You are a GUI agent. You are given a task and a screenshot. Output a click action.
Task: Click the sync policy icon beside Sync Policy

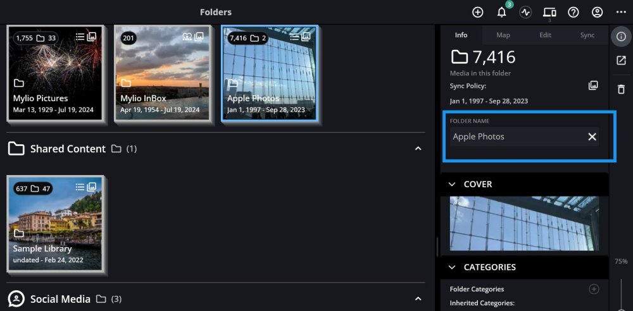pyautogui.click(x=593, y=85)
